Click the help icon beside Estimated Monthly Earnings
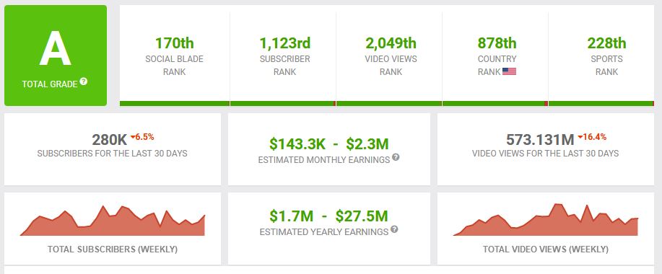 click(x=396, y=157)
